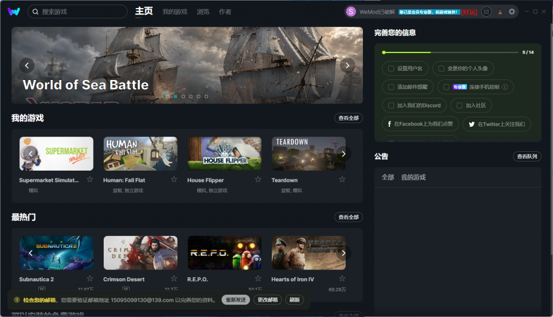Check the 添加邮件提醒 checkbox
553x317 pixels.
pos(391,87)
